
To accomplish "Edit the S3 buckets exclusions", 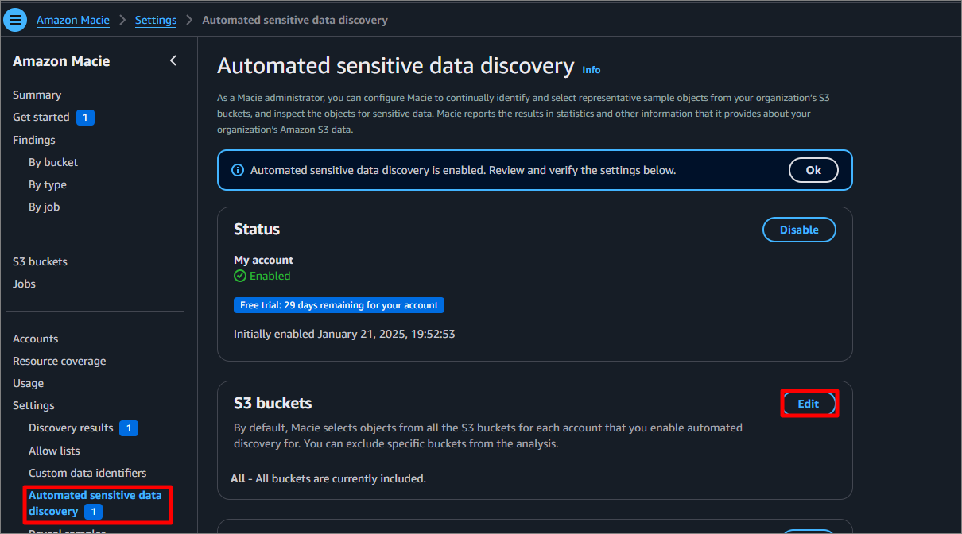I will point(808,404).
